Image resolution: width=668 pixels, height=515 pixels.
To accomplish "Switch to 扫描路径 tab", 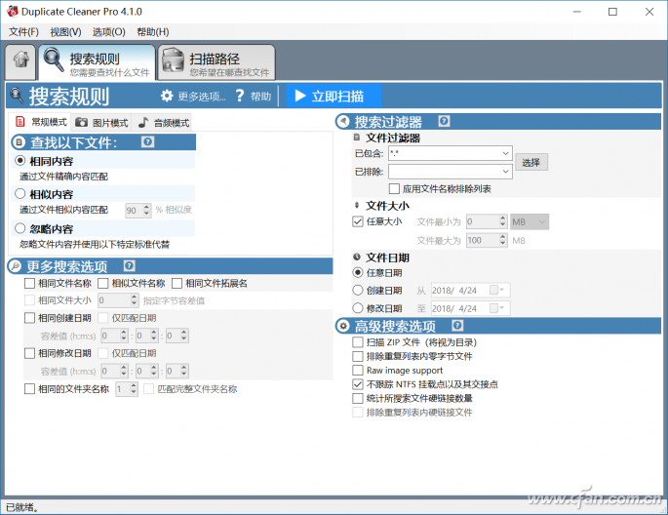I will [216, 63].
